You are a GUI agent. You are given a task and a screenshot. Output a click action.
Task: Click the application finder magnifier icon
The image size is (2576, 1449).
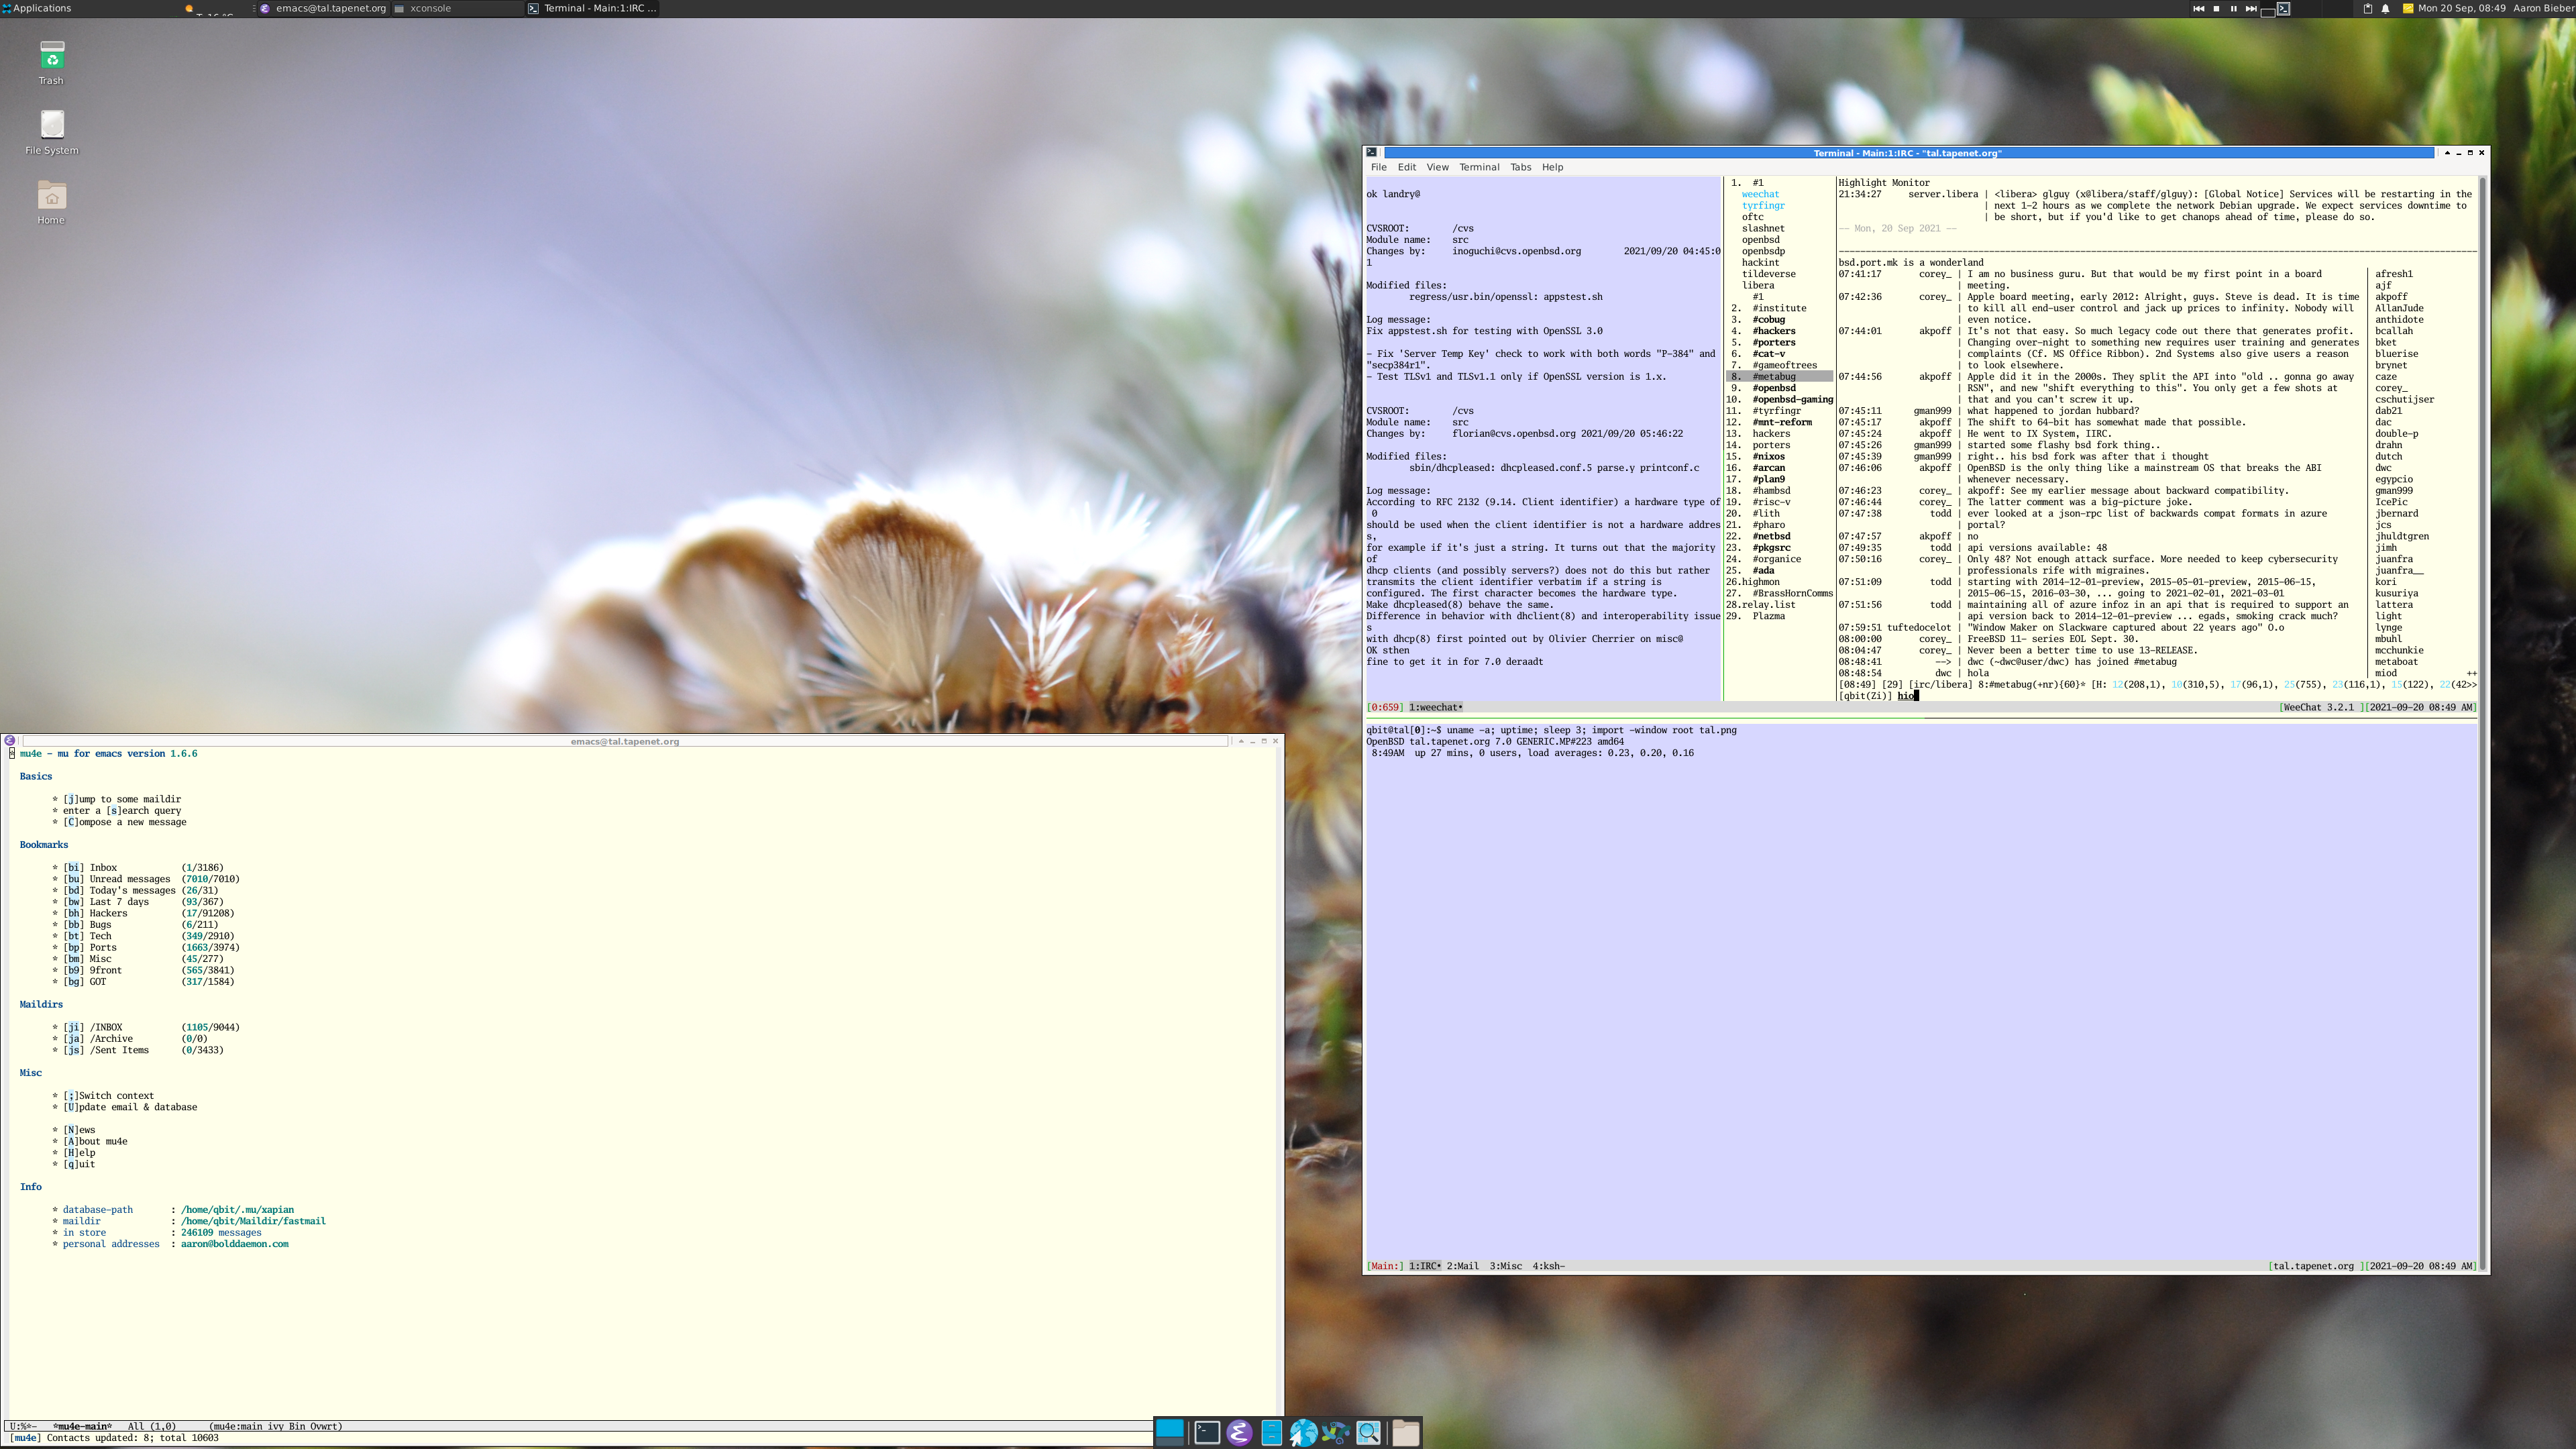tap(1368, 1432)
